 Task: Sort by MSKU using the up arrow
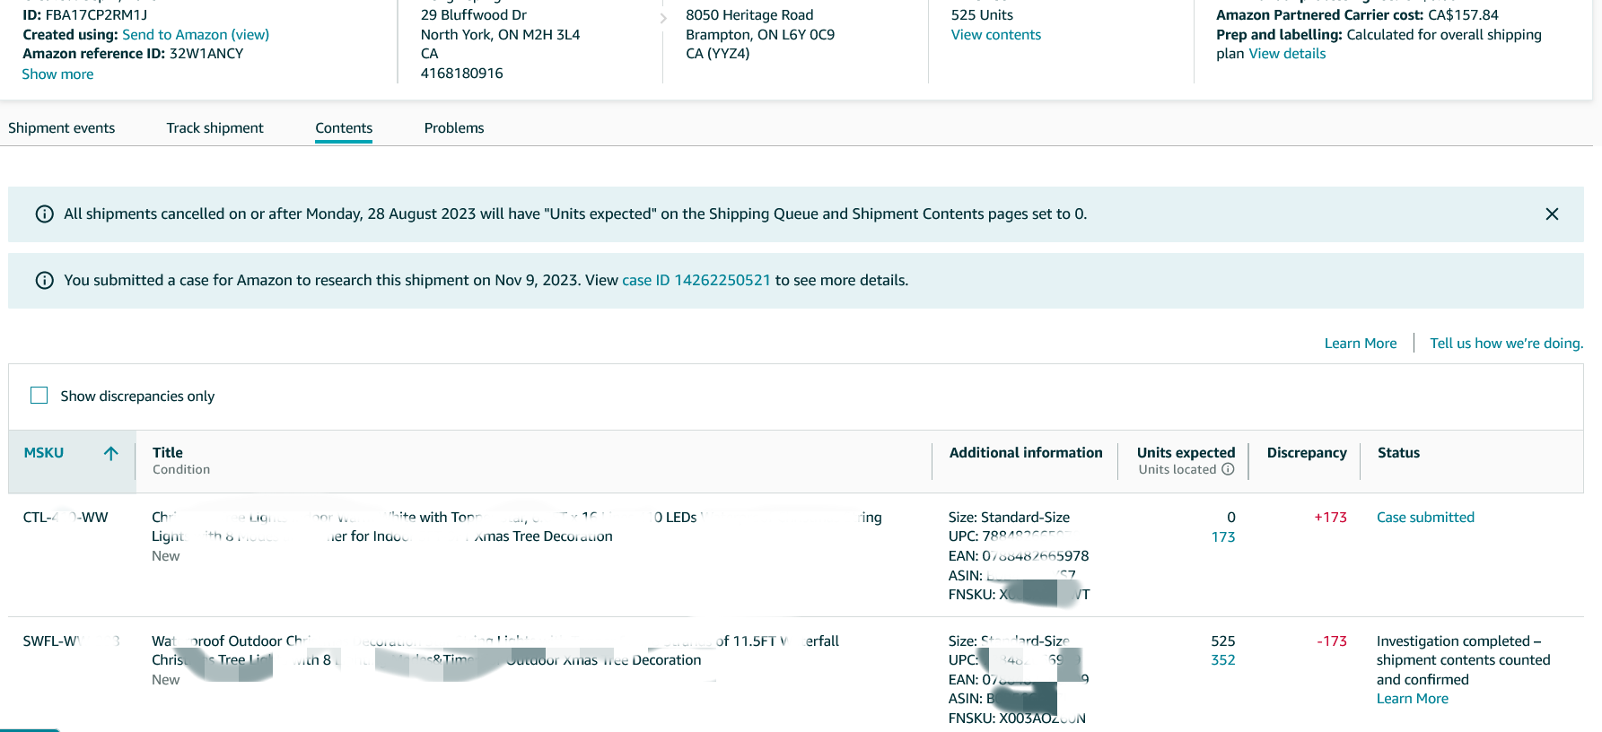click(x=110, y=453)
